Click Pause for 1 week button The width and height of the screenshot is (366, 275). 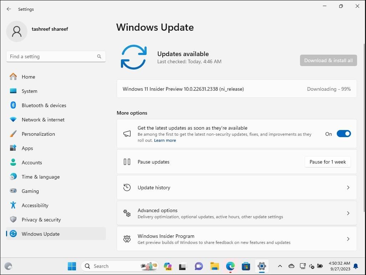click(x=327, y=162)
